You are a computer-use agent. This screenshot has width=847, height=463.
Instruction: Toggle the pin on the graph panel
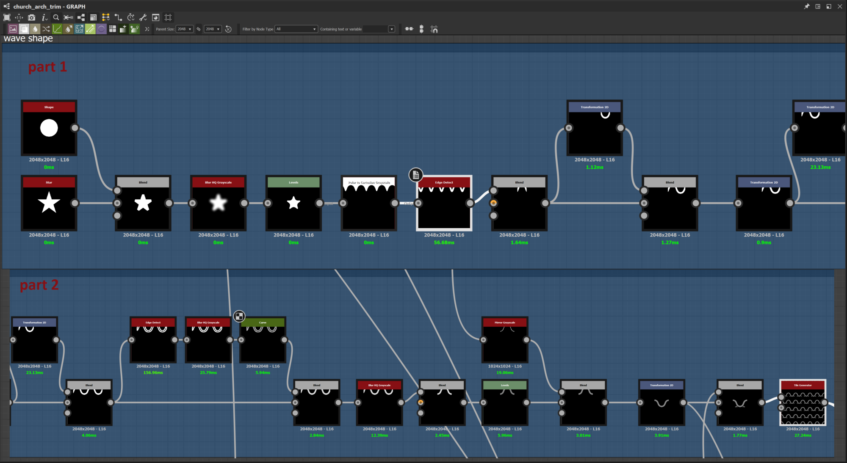click(806, 6)
